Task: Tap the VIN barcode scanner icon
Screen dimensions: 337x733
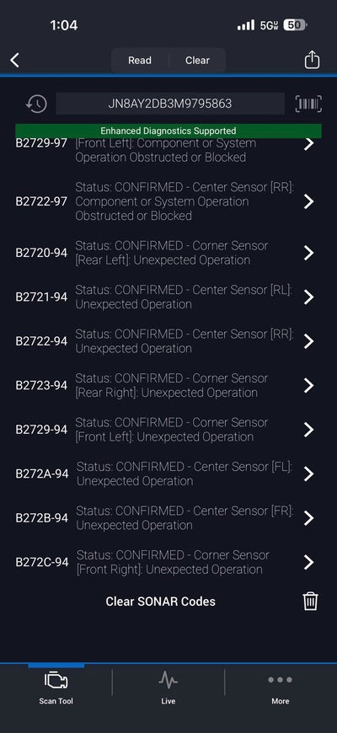Action: 308,104
